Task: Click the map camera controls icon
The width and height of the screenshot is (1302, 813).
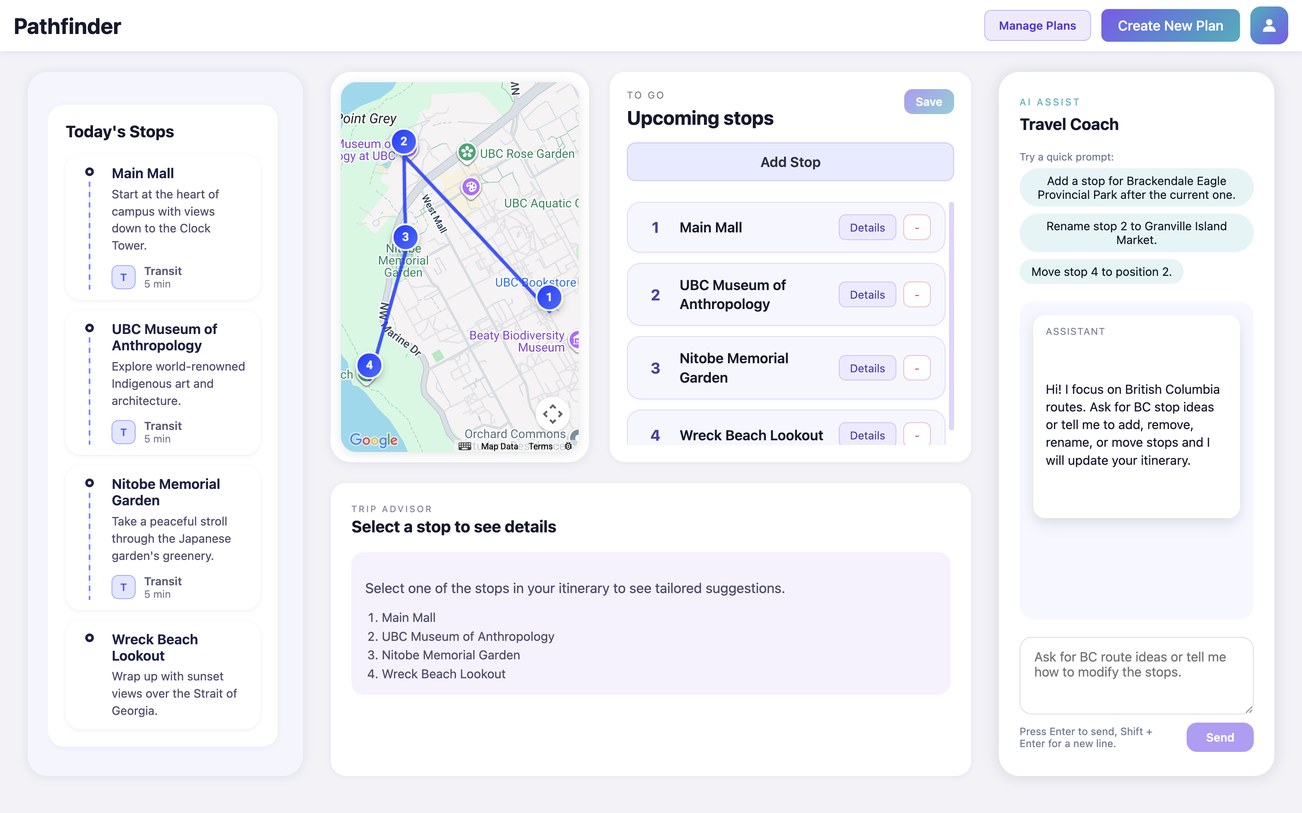Action: pyautogui.click(x=552, y=414)
